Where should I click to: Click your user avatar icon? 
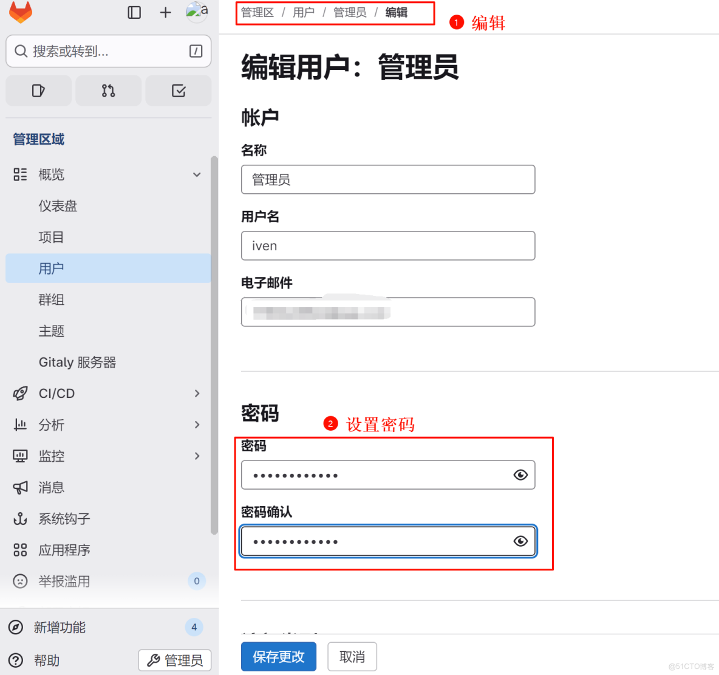196,12
